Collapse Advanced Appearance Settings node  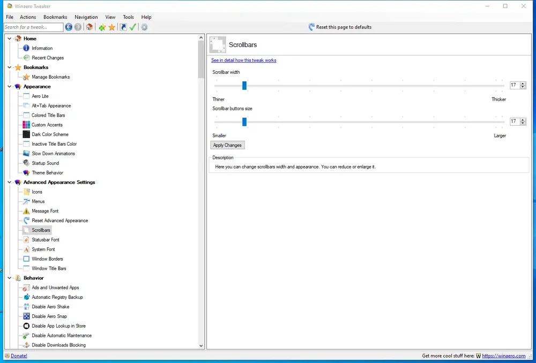(x=9, y=182)
